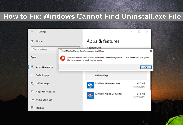The height and width of the screenshot is (125, 183).
Task: Open the Offline maps settings page
Action: click(x=43, y=84)
